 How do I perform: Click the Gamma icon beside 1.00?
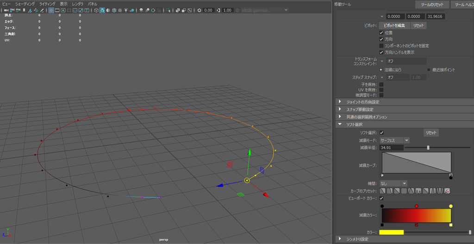[x=218, y=10]
